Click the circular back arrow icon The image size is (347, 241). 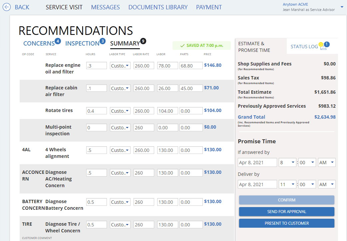(x=7, y=7)
